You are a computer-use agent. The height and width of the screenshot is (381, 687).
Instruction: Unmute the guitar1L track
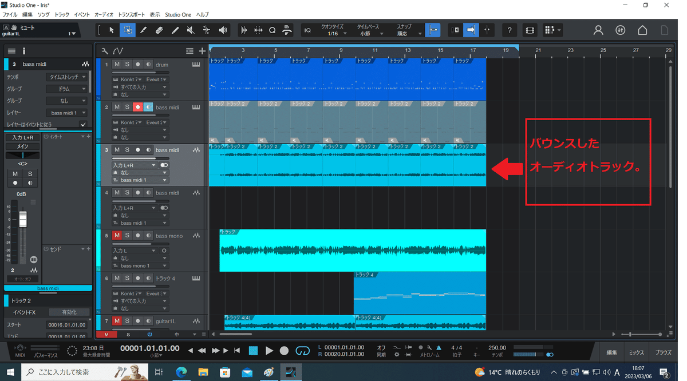coord(117,321)
